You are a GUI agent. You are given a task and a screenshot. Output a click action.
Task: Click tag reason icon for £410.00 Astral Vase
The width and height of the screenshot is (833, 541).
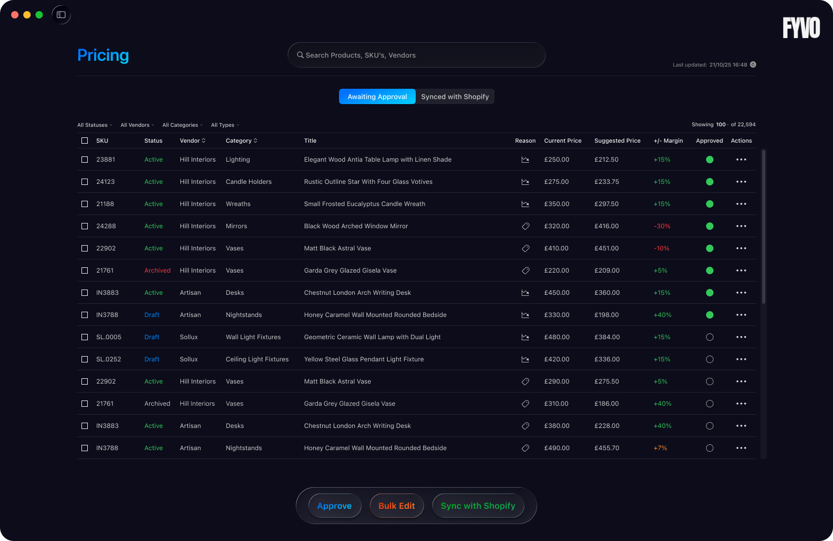pos(525,248)
